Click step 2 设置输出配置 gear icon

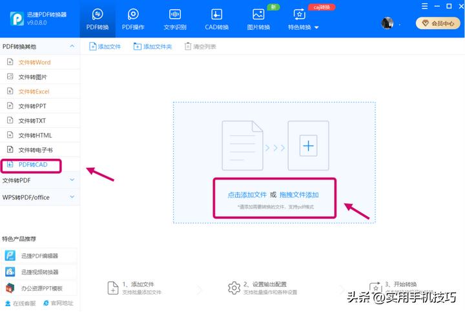[x=234, y=287]
